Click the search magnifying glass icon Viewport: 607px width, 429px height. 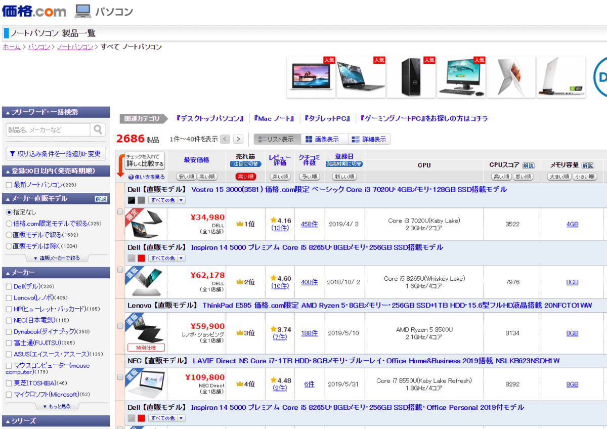click(97, 130)
